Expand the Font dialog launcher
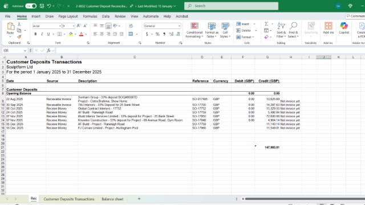 pyautogui.click(x=88, y=43)
